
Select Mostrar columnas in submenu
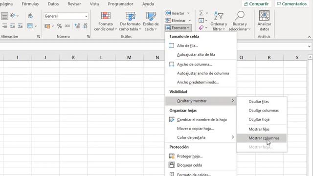(262, 138)
